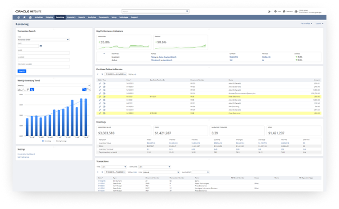This screenshot has width=339, height=209.
Task: View the Aldo Consulting purchase order
Action: (104, 106)
